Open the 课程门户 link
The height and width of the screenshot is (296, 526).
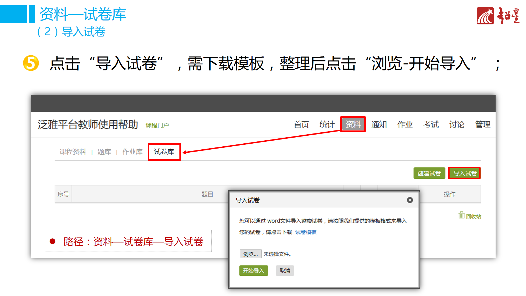click(x=157, y=125)
